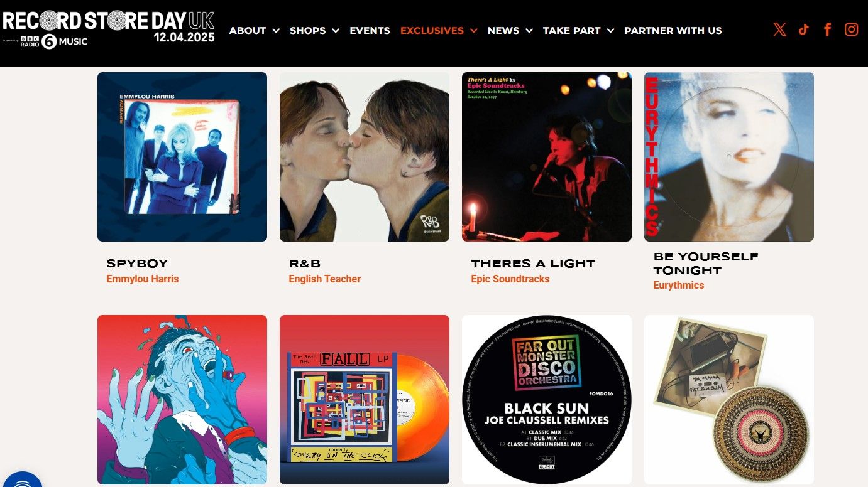Click the Eurythmics artist link

pos(679,285)
